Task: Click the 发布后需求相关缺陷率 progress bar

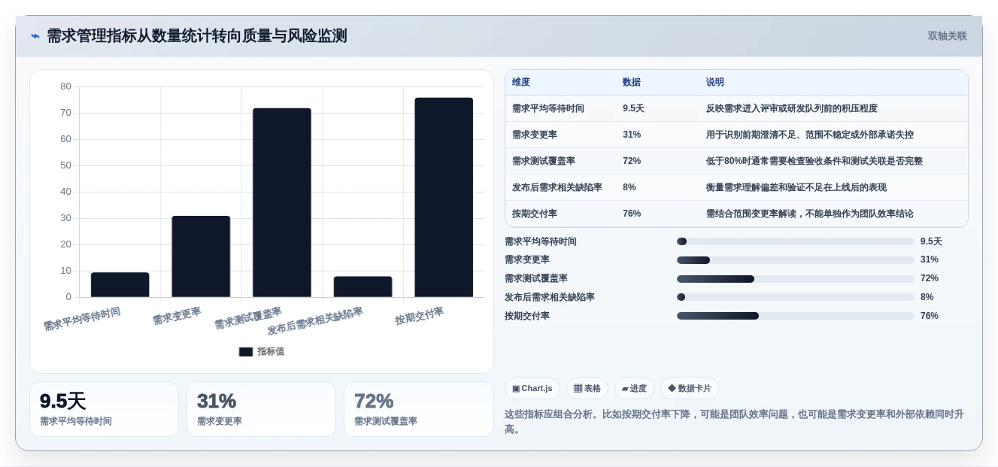Action: (796, 297)
